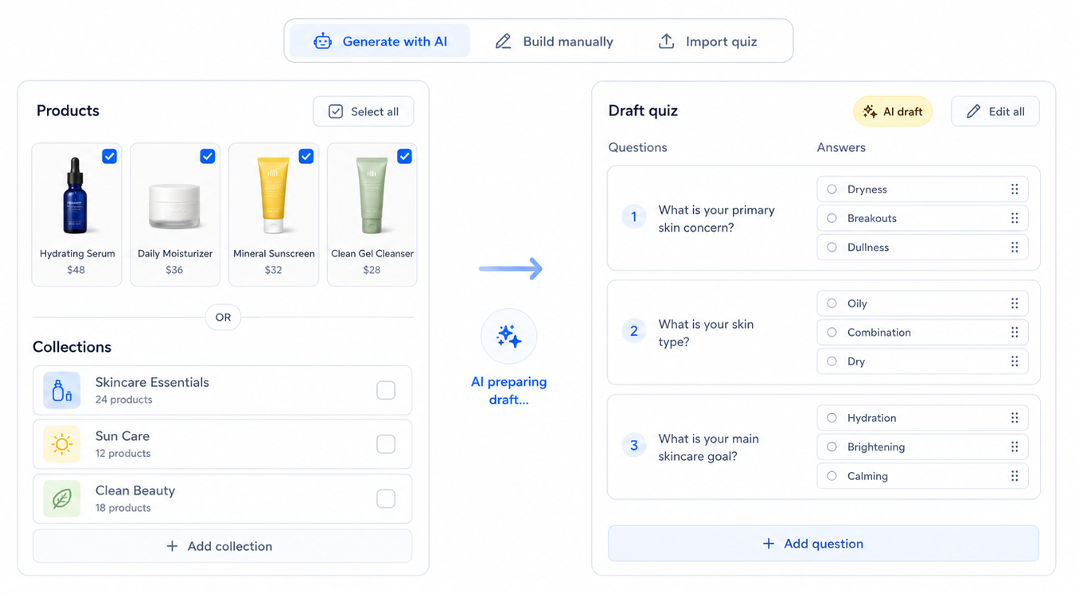
Task: Click the sparkle icon in AI draft badge
Action: pyautogui.click(x=870, y=111)
